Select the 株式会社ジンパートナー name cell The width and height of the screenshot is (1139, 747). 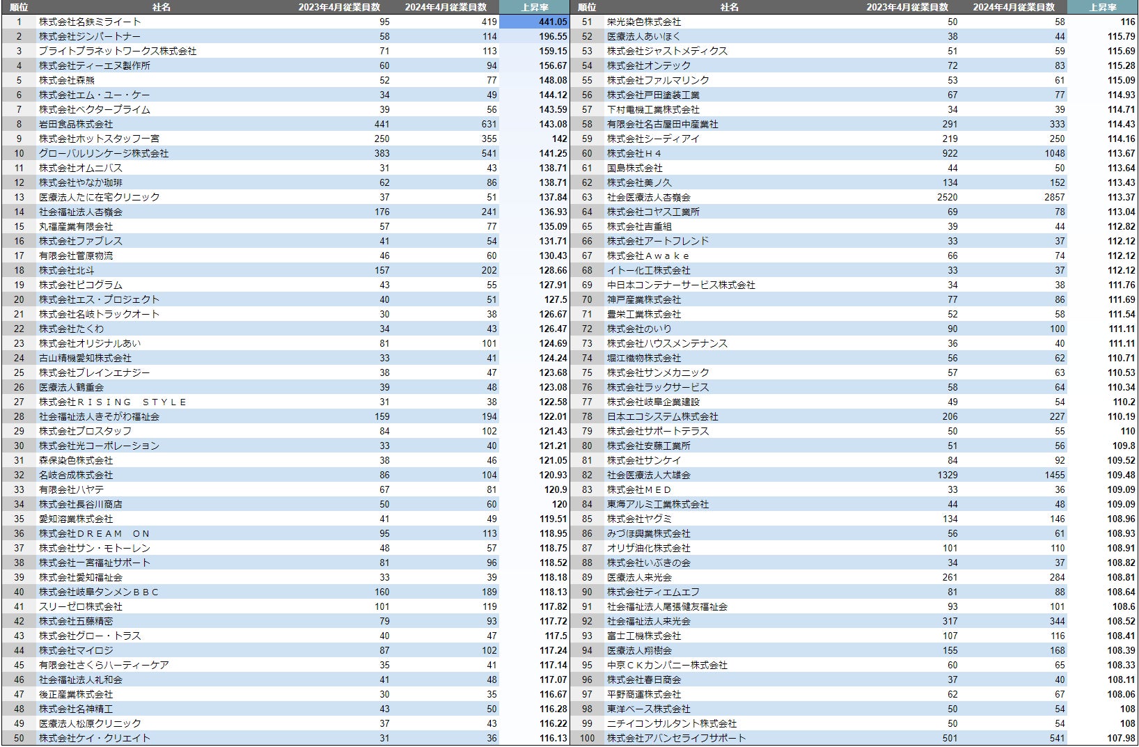tap(90, 36)
